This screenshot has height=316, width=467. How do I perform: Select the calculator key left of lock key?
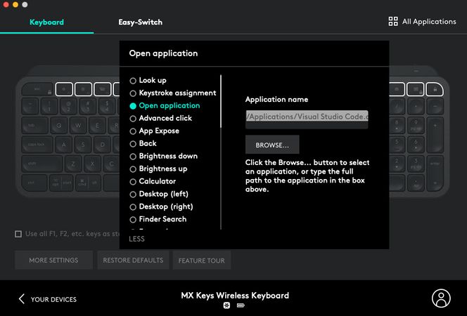pyautogui.click(x=416, y=89)
